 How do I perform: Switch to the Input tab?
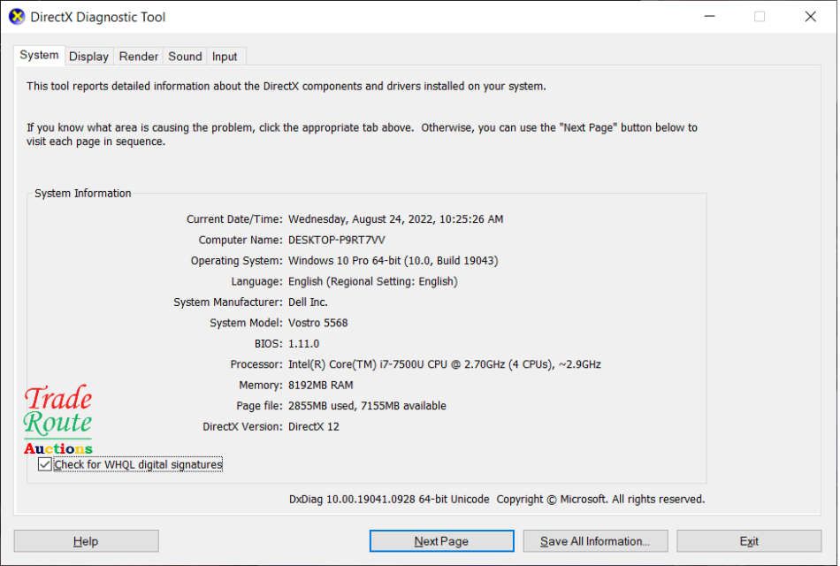225,56
